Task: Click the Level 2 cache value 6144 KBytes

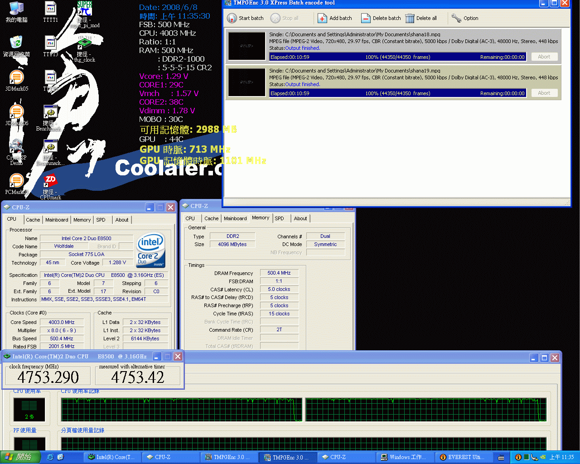Action: (x=145, y=338)
